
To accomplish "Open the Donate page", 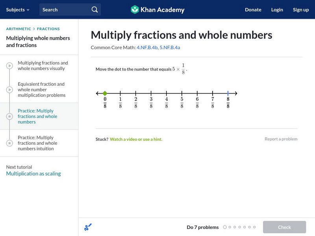I will pyautogui.click(x=253, y=9).
